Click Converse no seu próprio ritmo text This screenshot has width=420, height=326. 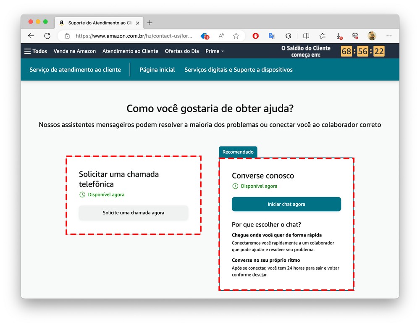pyautogui.click(x=266, y=260)
